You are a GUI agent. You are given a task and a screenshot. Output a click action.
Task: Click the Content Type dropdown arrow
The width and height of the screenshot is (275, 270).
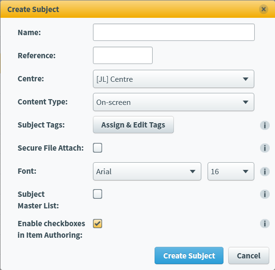coord(246,102)
